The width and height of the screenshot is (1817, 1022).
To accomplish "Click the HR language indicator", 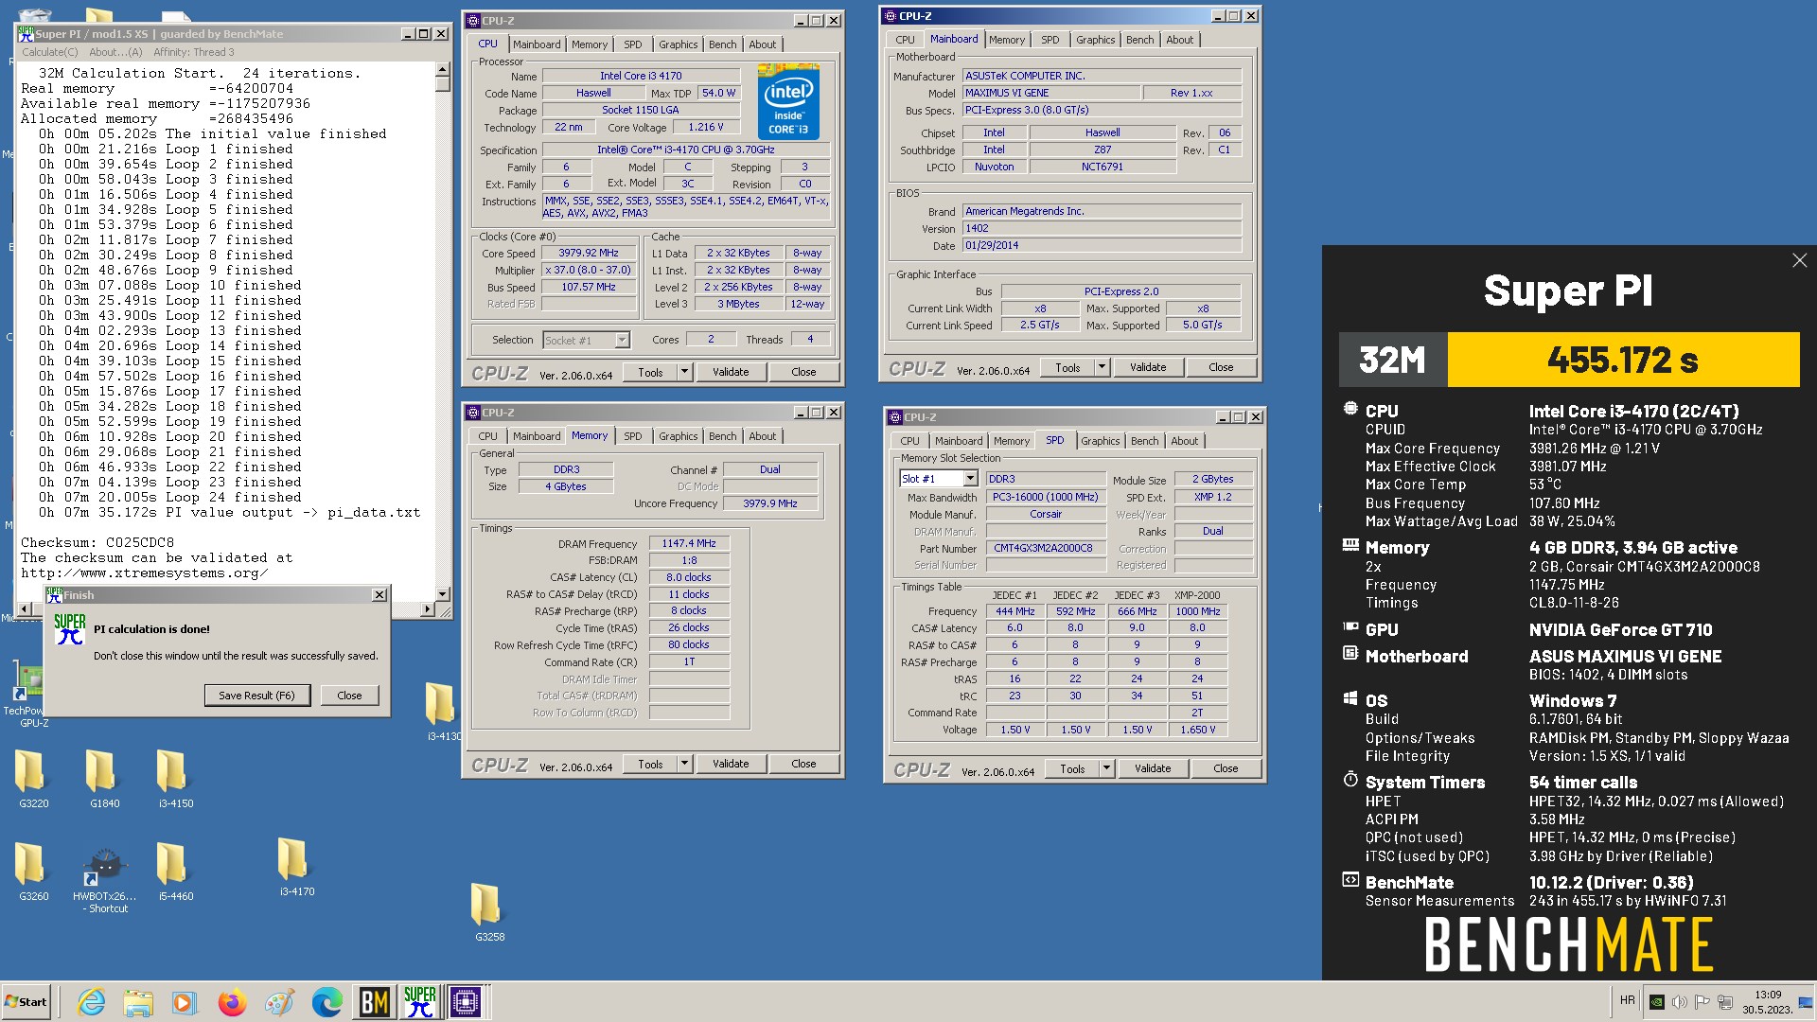I will 1627,1000.
